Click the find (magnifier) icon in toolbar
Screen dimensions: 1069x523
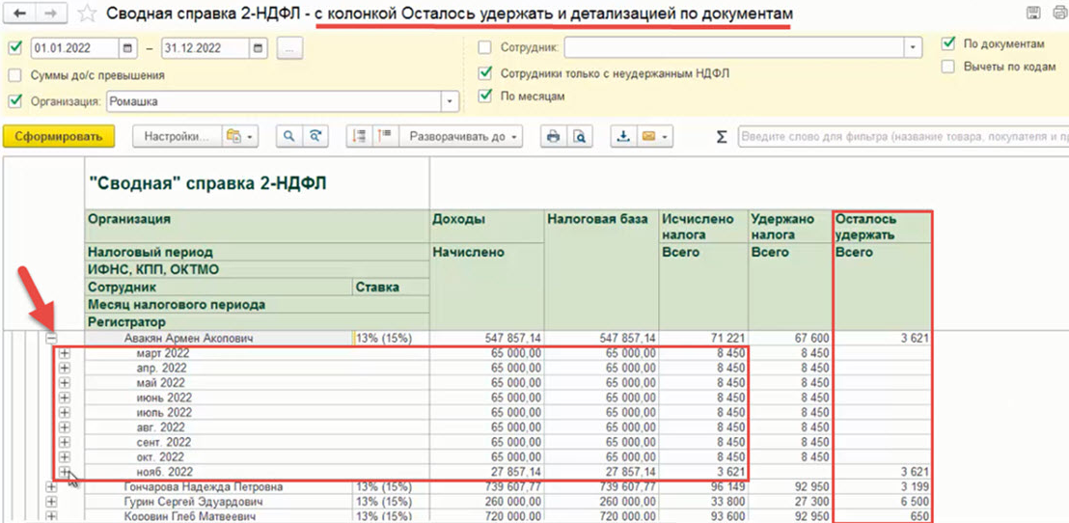(288, 137)
